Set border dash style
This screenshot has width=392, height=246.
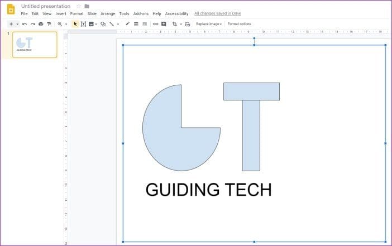coord(145,24)
